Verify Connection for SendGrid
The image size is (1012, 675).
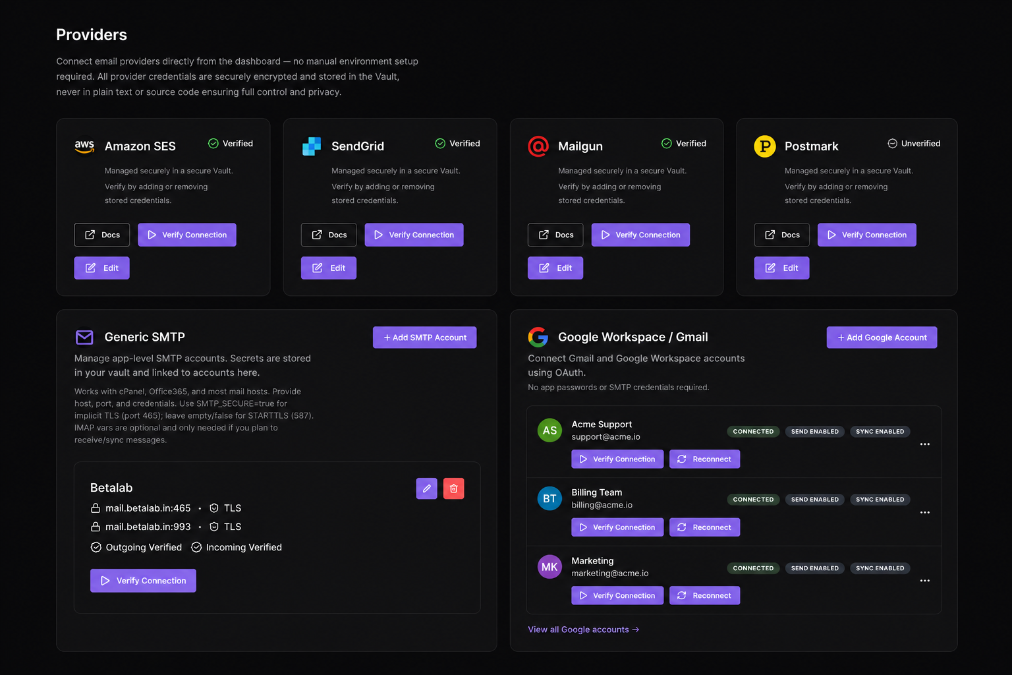(x=414, y=235)
